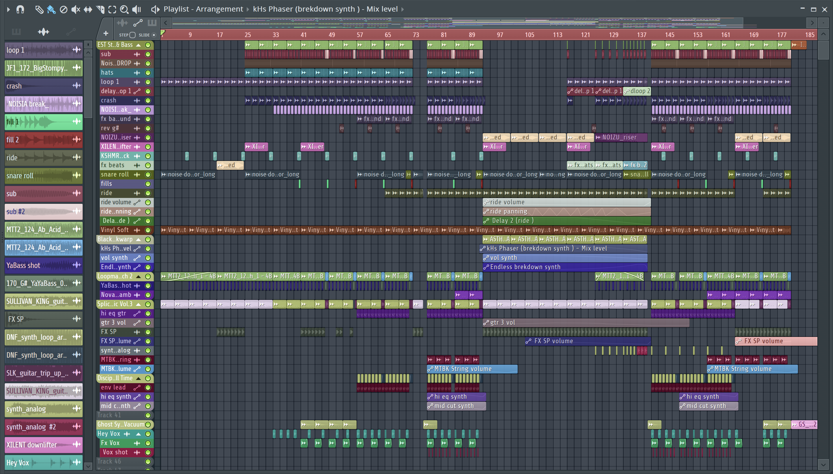The height and width of the screenshot is (474, 833).
Task: Click the speaker icon beside Playlist title
Action: 155,9
